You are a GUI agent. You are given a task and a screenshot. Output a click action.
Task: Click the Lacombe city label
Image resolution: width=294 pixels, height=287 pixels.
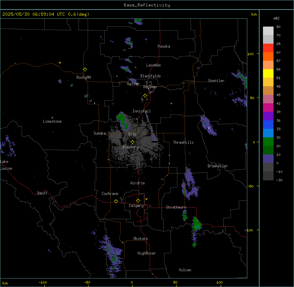pyautogui.click(x=153, y=65)
